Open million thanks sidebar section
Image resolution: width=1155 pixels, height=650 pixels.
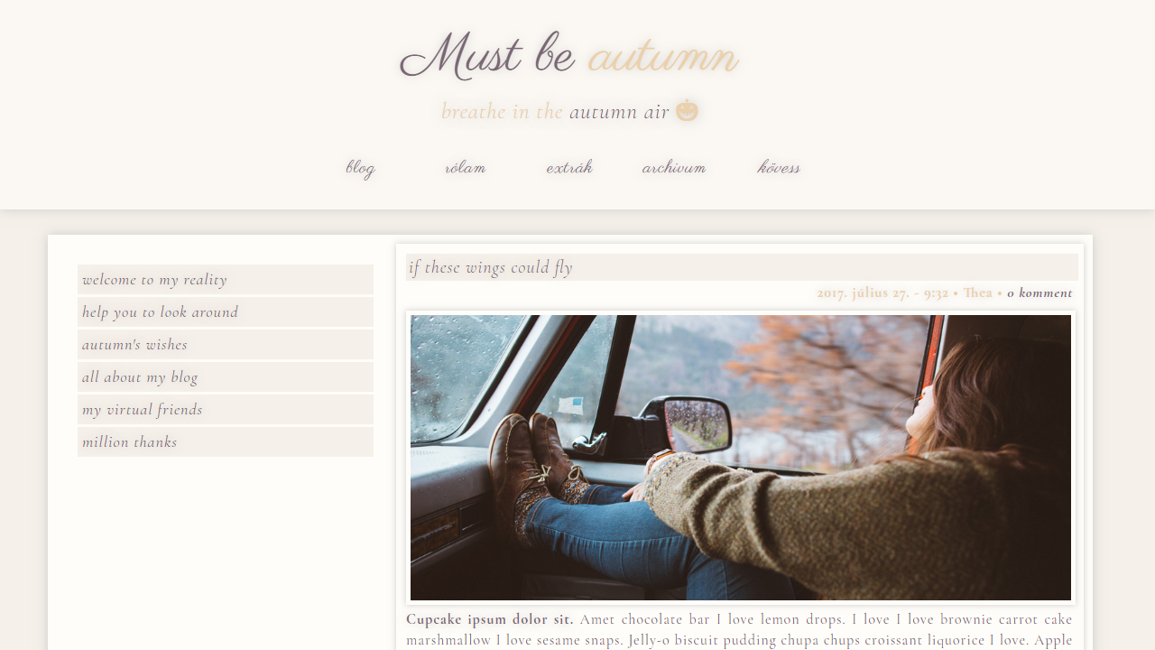click(226, 442)
